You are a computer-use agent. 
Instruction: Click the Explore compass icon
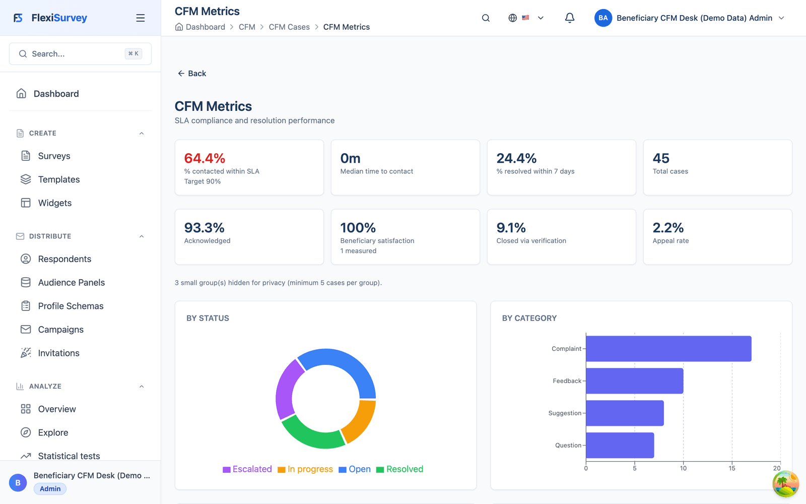26,432
